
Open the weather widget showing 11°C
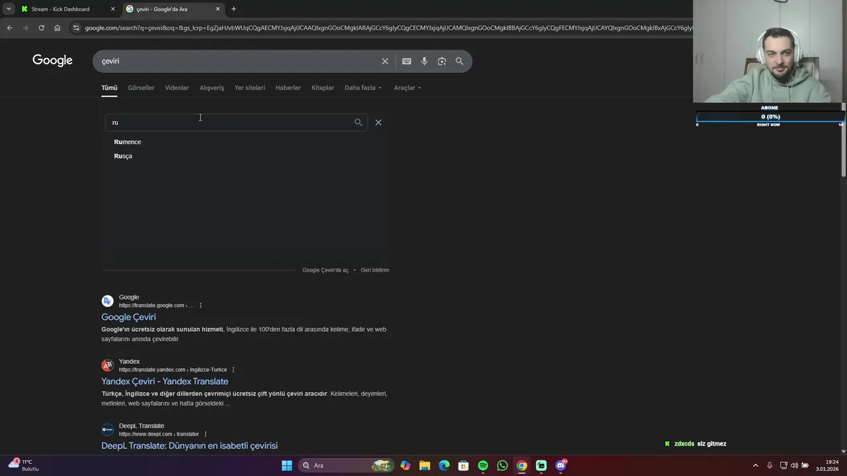coord(24,465)
